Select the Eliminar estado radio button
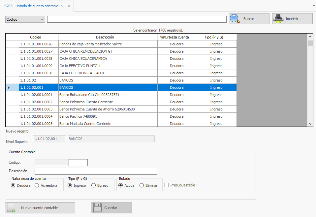Screen dimensions: 316x217 [142, 185]
